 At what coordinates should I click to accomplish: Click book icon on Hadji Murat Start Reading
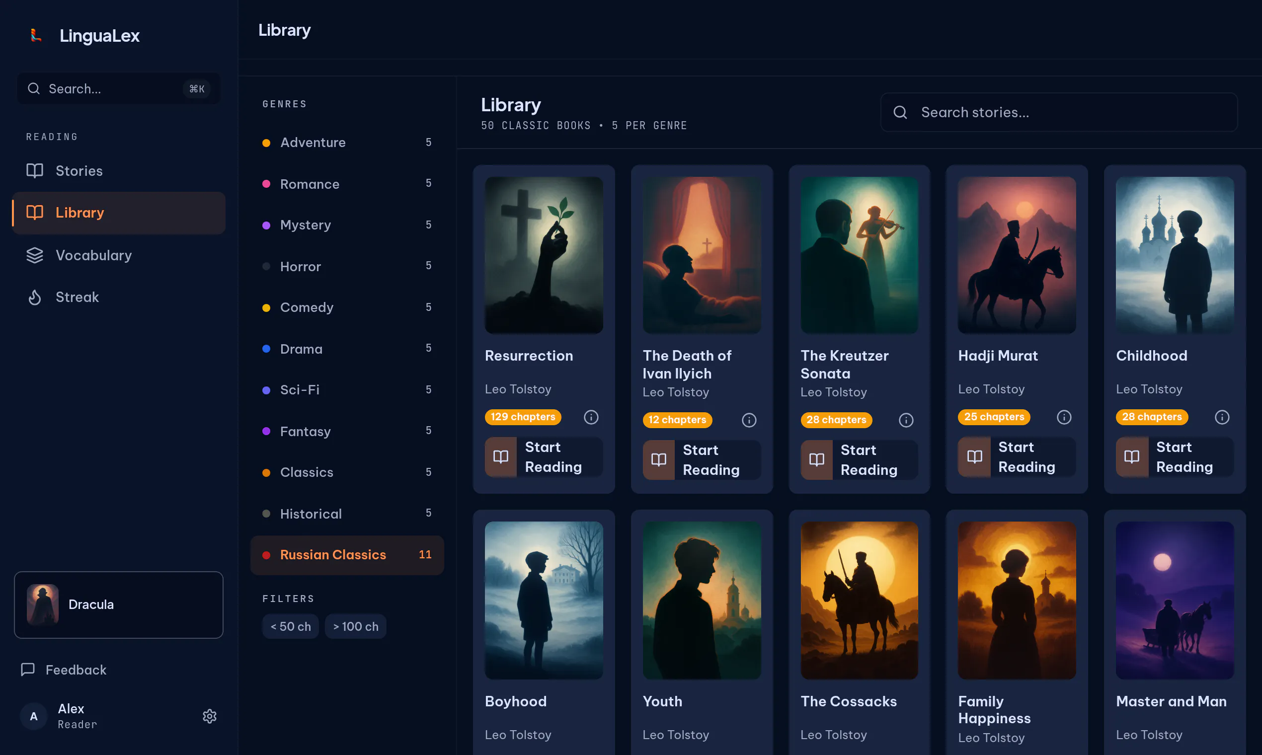[x=974, y=457]
